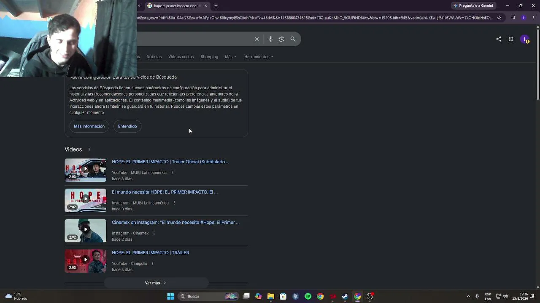Open the clock showing 19:36
540x303 pixels.
(520, 296)
